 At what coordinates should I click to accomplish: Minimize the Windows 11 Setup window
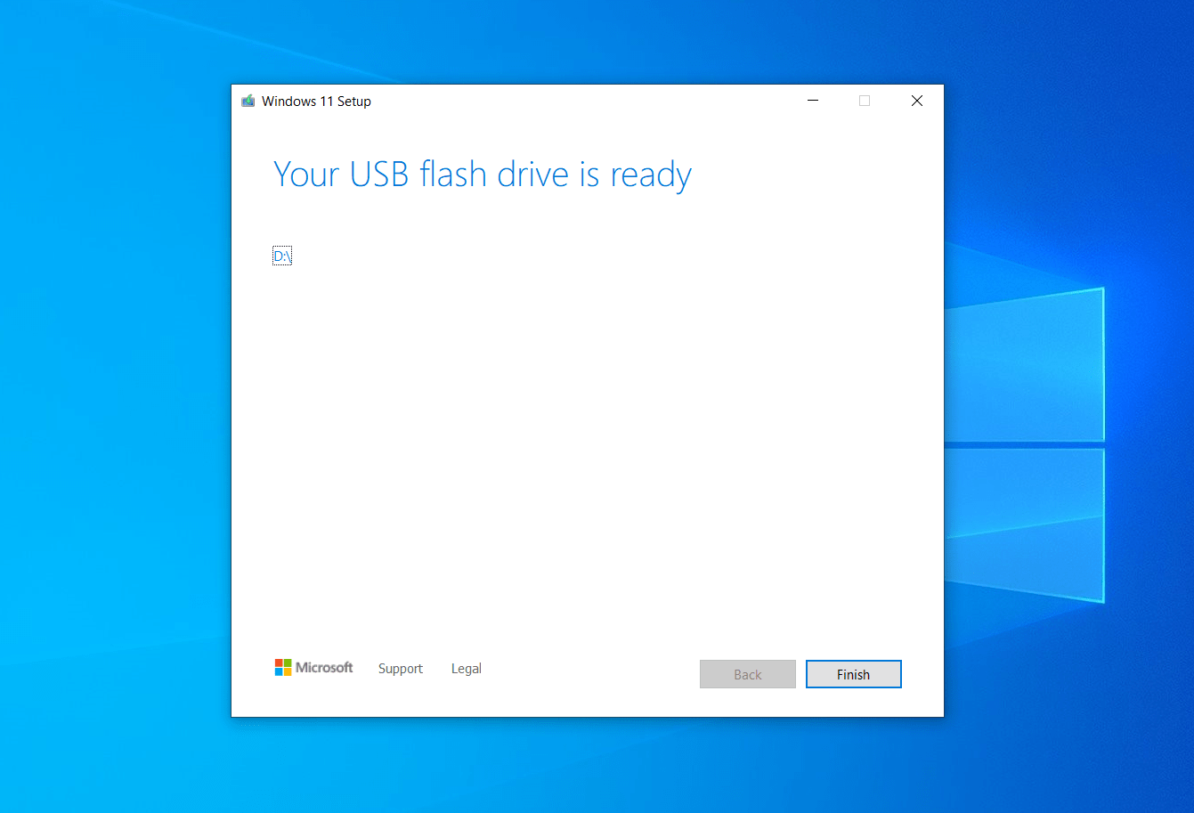[813, 101]
